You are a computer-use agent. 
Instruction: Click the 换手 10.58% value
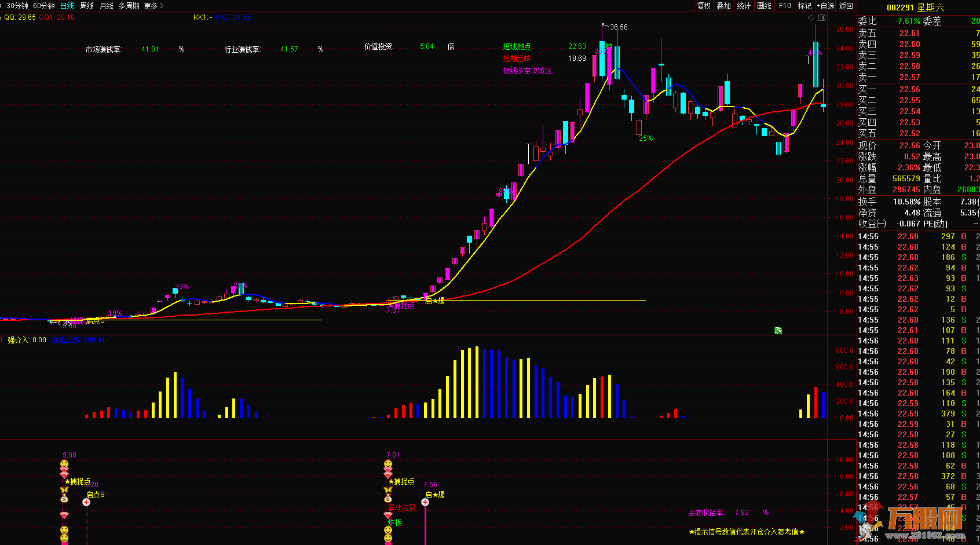coord(906,202)
